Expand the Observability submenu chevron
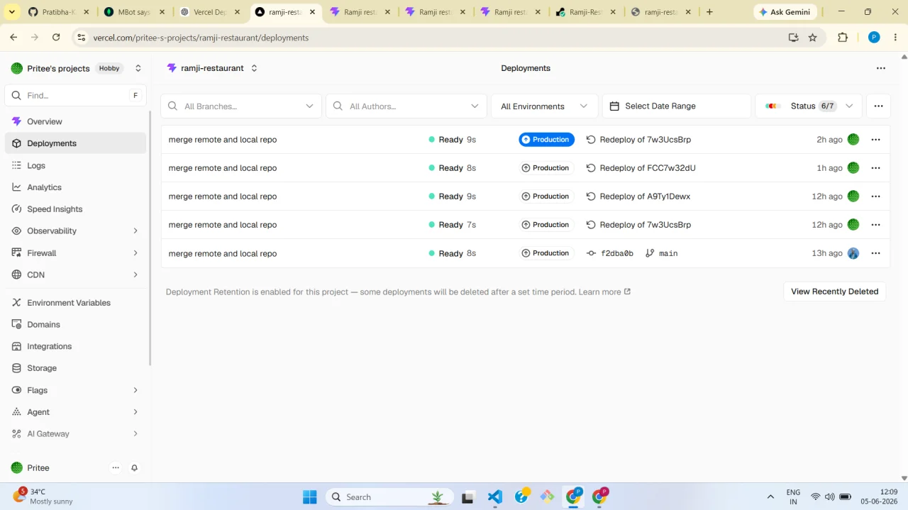 point(135,231)
